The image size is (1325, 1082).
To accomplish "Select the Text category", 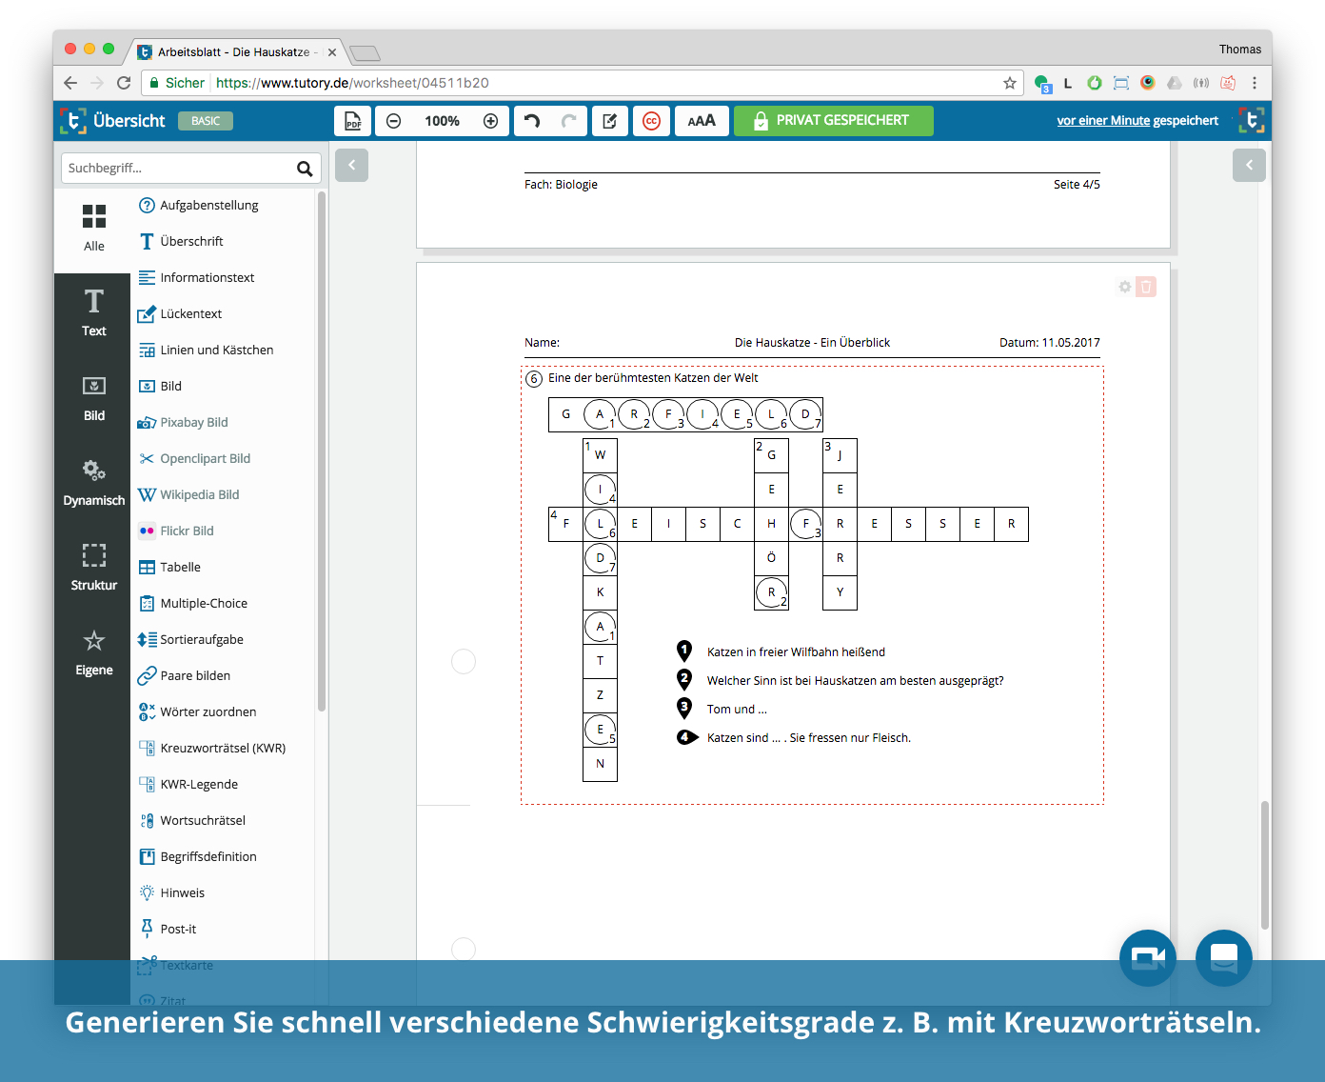I will pyautogui.click(x=93, y=313).
